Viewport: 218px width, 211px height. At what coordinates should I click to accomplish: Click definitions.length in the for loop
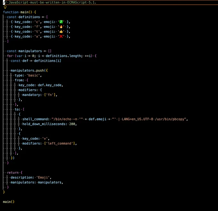click(64, 56)
